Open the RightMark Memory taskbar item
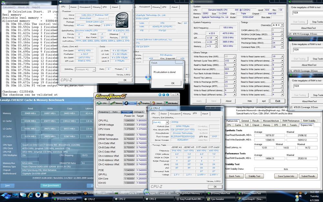 pos(190,193)
